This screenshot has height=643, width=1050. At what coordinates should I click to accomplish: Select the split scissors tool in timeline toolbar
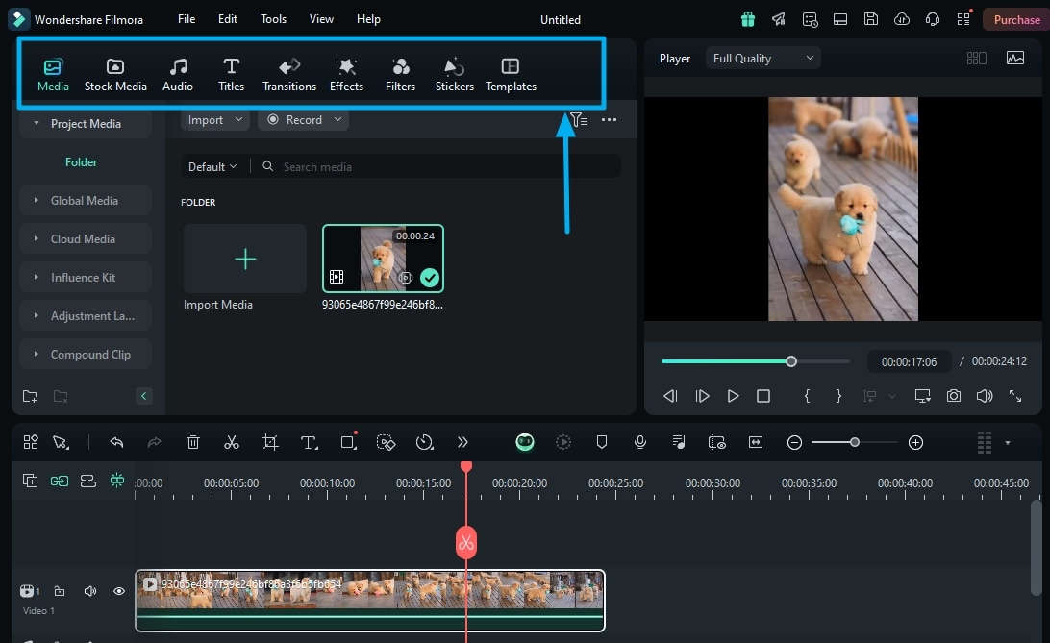(231, 442)
